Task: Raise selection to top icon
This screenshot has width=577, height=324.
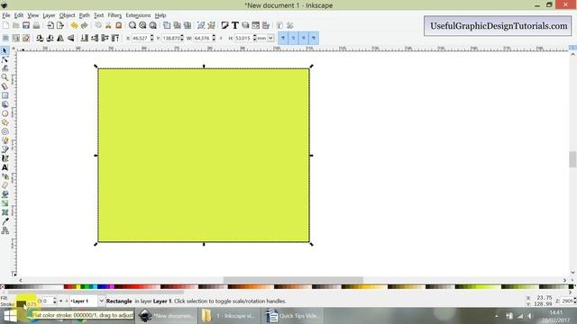Action: click(115, 38)
